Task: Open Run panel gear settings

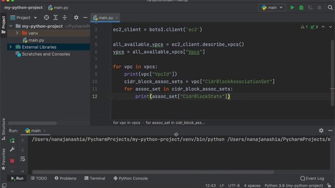Action: [x=321, y=131]
